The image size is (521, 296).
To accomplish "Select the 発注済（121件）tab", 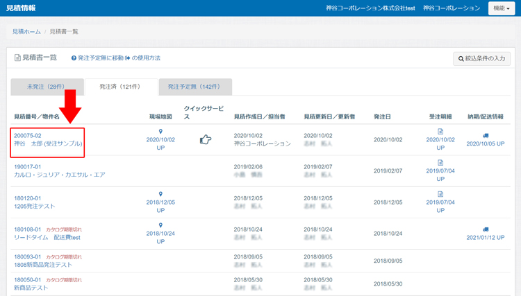I will tap(122, 87).
